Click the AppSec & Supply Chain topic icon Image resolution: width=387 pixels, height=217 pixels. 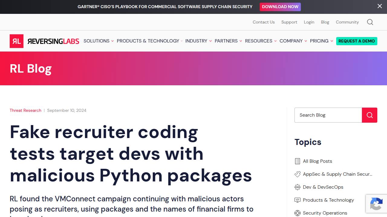(298, 174)
